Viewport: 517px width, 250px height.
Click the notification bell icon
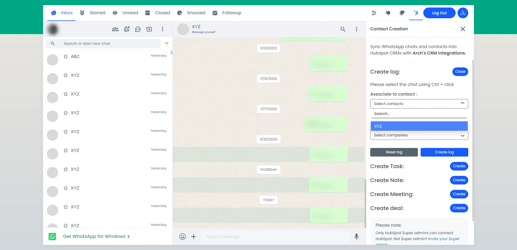coord(388,13)
